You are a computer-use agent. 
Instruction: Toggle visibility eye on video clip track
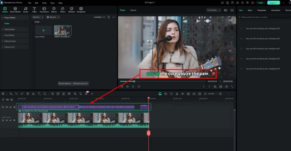click(x=14, y=120)
